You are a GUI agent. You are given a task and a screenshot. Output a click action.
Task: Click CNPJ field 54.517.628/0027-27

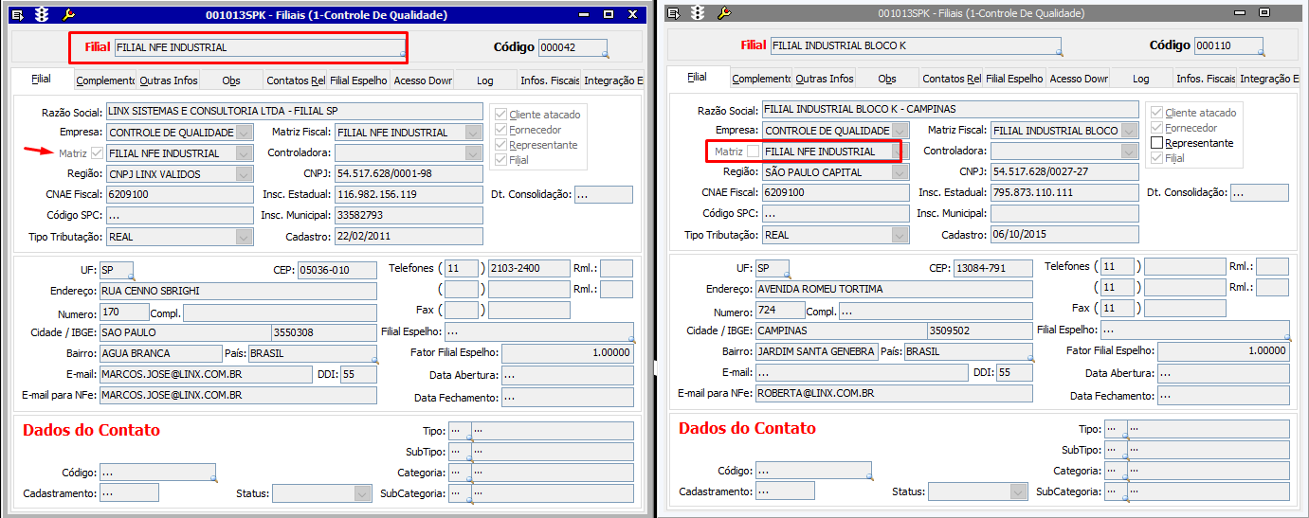1065,172
